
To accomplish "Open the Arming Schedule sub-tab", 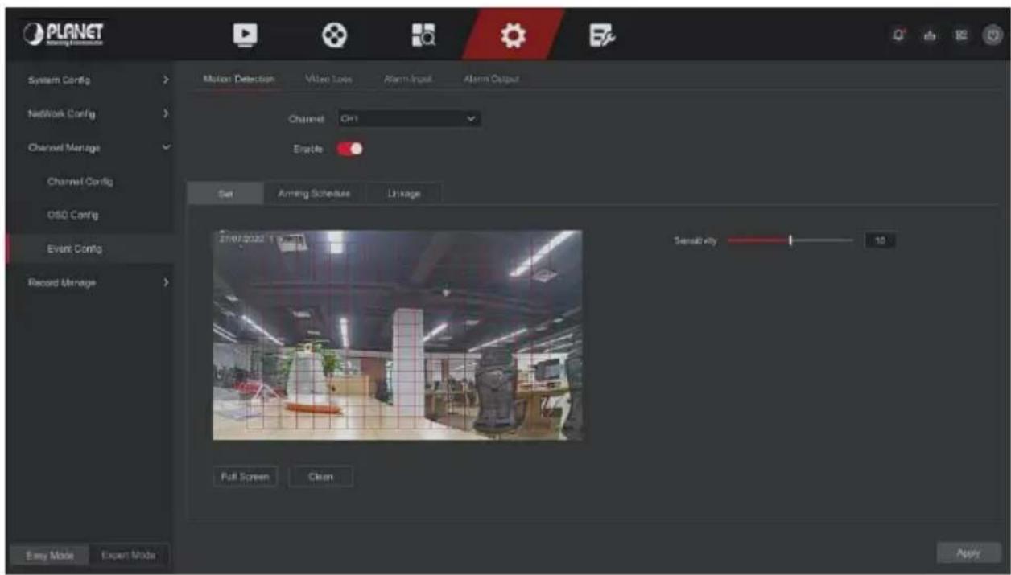I will pos(314,194).
